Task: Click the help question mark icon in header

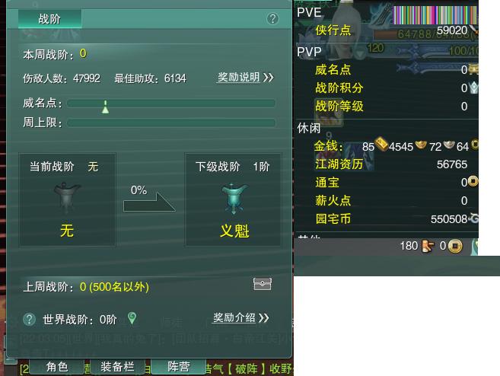Action: tap(272, 19)
